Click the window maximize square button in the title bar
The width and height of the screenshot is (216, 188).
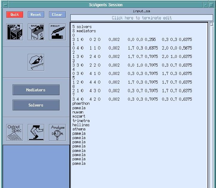coord(211,5)
